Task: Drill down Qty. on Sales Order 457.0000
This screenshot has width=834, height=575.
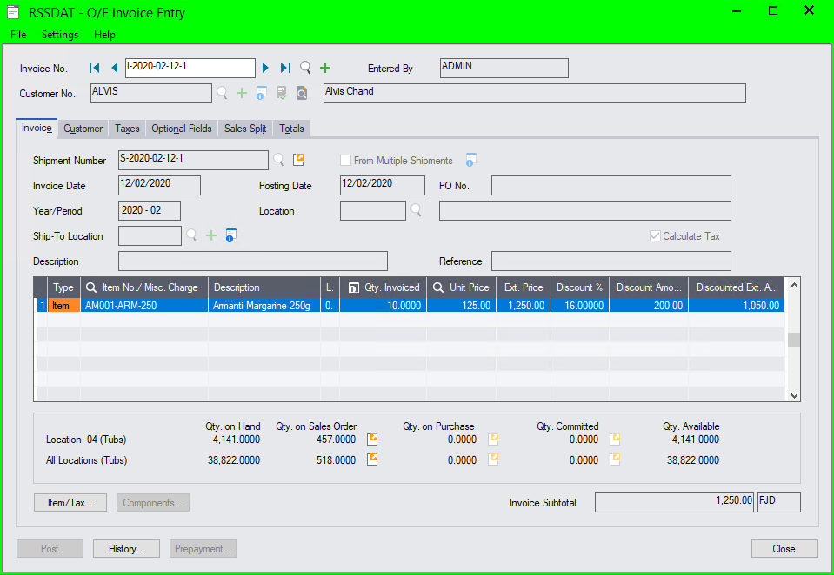Action: (372, 439)
